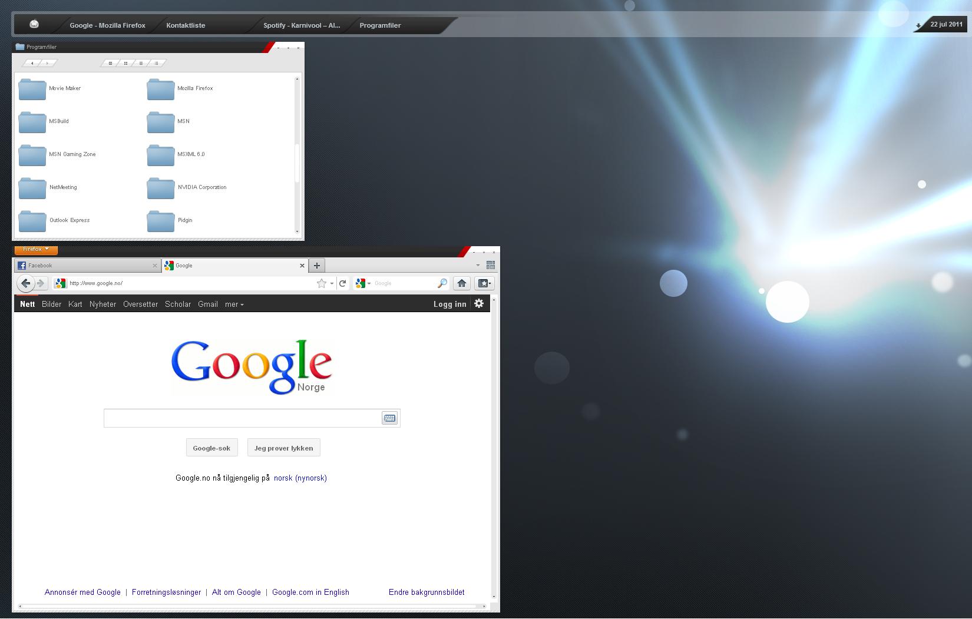Click the tray arrow beside the date

tap(918, 26)
